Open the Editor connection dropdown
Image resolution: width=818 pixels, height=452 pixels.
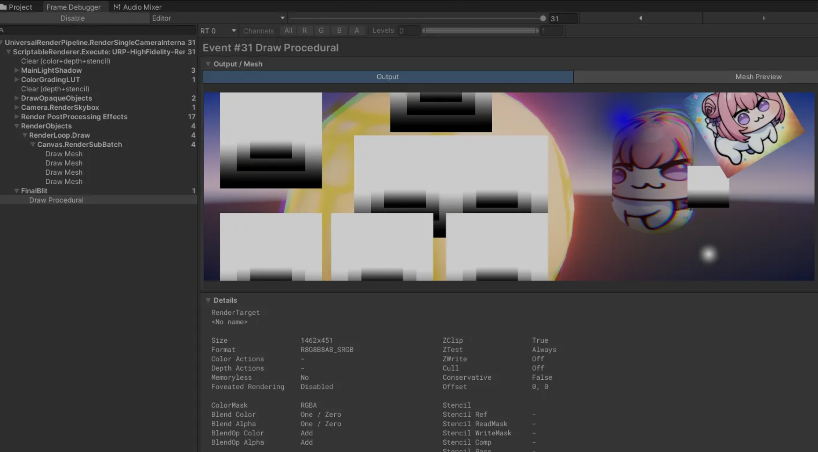click(218, 18)
